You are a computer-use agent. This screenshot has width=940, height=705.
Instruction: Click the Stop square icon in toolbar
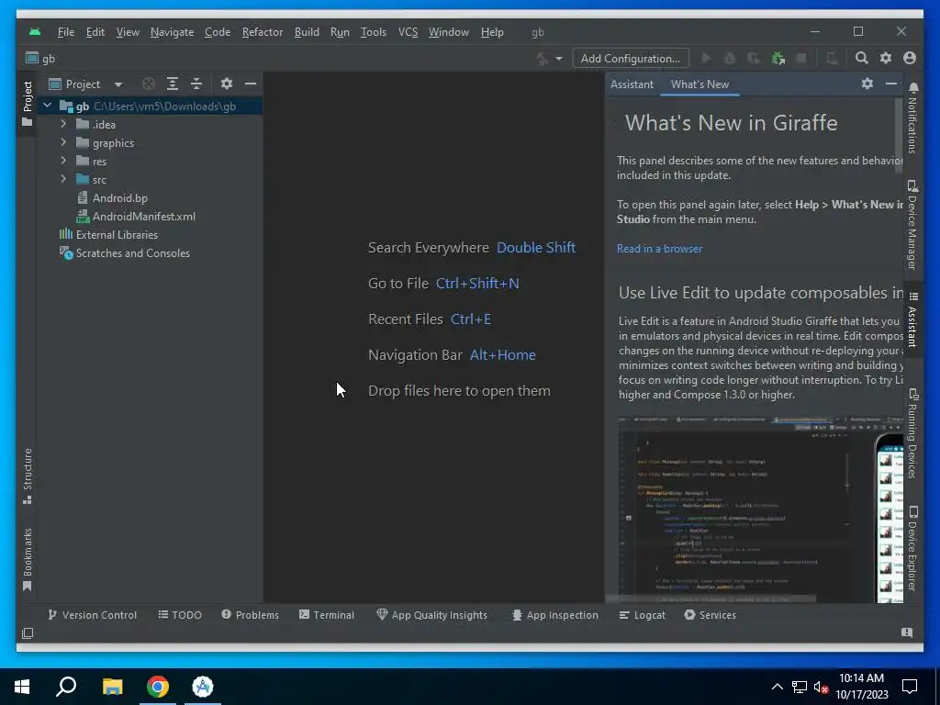800,58
